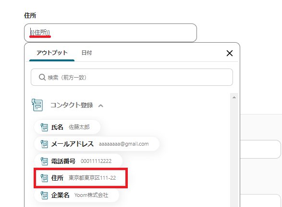This screenshot has width=282, height=207.
Task: Click the magnifier search icon
Action: (x=42, y=77)
